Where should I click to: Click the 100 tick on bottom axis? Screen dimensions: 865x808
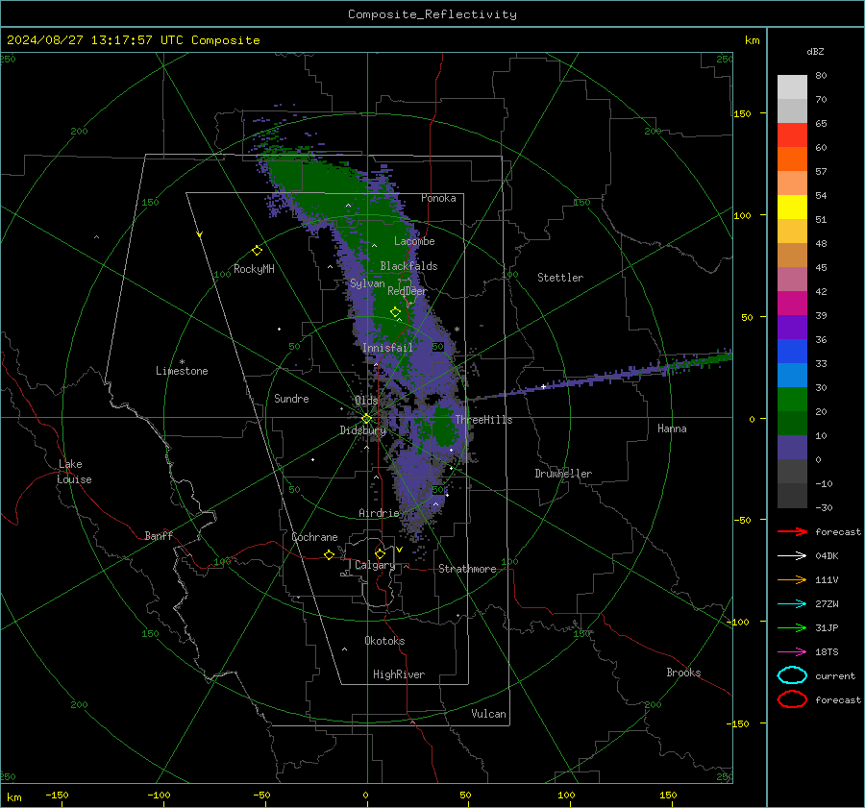tap(566, 795)
